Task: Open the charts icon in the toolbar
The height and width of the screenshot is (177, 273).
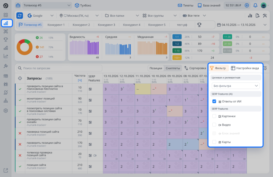Action: pos(250,15)
